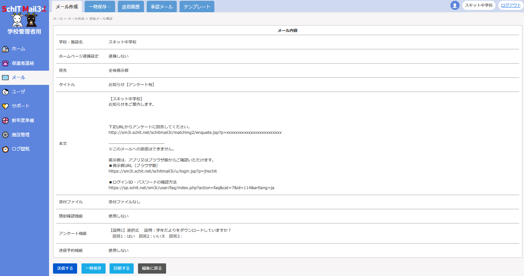Select the メール作成 tab
The height and width of the screenshot is (276, 524).
[67, 7]
